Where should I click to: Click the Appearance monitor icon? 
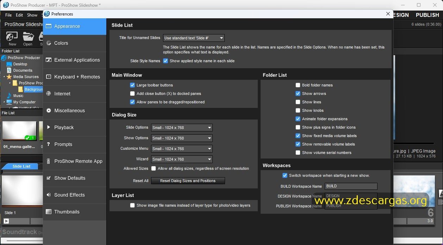click(x=49, y=26)
